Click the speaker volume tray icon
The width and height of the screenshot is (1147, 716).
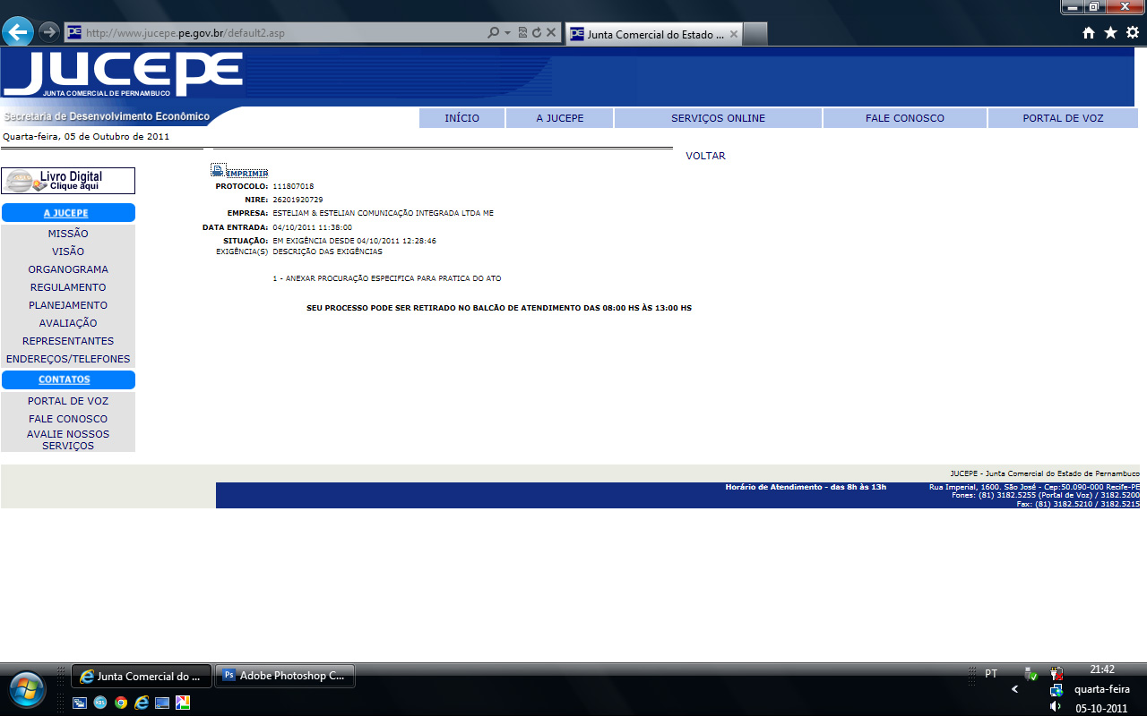1056,706
